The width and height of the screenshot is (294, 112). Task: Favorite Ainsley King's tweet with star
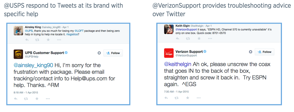click(48, 40)
